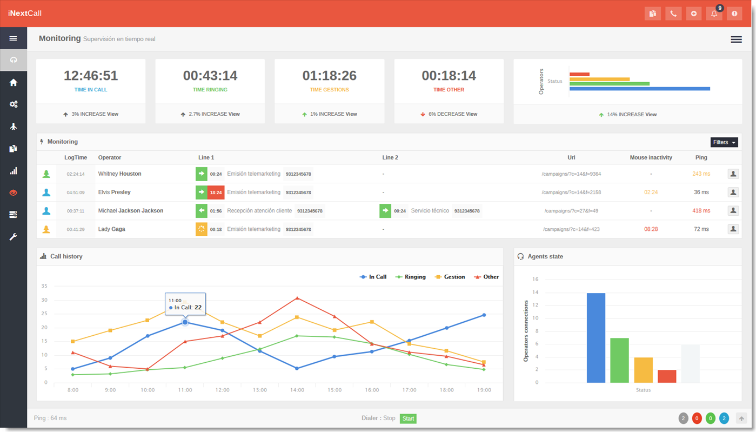Viewport: 756px width, 432px height.
Task: Open the page options menu at right
Action: [x=736, y=39]
